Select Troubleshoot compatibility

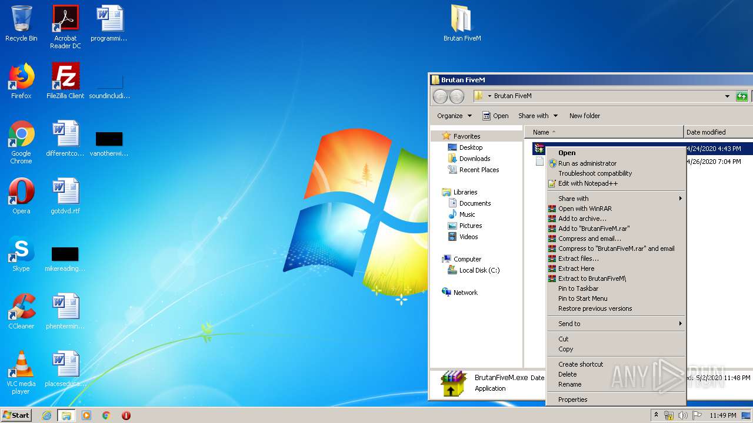click(x=616, y=173)
